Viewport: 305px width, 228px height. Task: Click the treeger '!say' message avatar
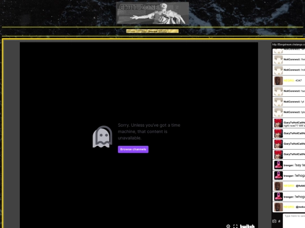278,165
